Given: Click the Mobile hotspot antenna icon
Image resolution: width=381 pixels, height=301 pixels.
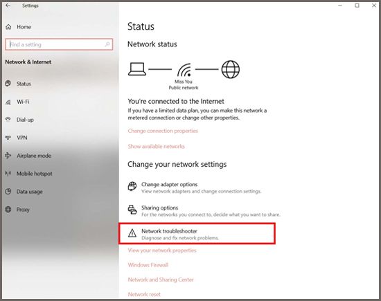Looking at the screenshot, I should (8, 173).
